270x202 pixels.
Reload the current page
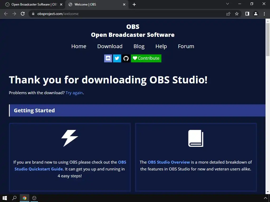(x=23, y=14)
